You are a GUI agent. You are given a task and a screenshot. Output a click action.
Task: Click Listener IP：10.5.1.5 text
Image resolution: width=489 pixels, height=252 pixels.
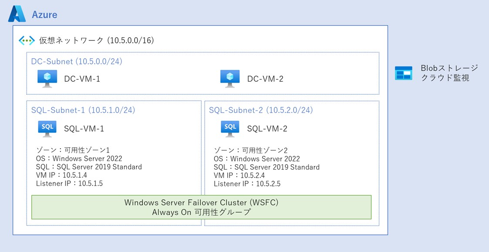tap(69, 183)
